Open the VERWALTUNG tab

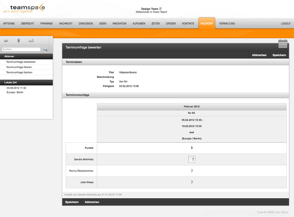pyautogui.click(x=227, y=24)
